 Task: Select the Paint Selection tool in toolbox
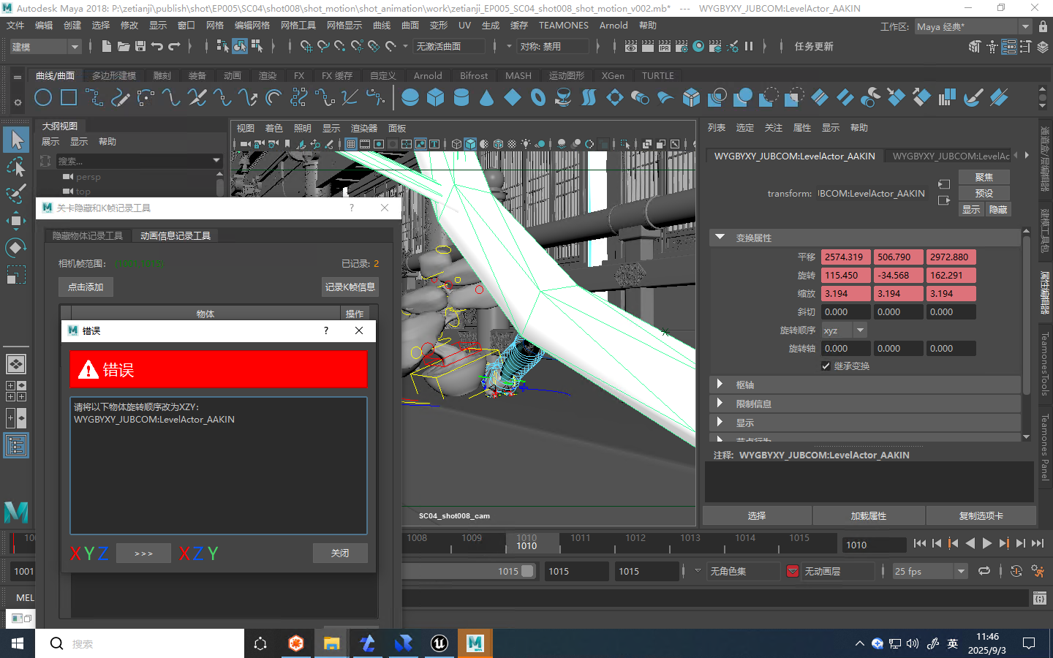coord(16,194)
